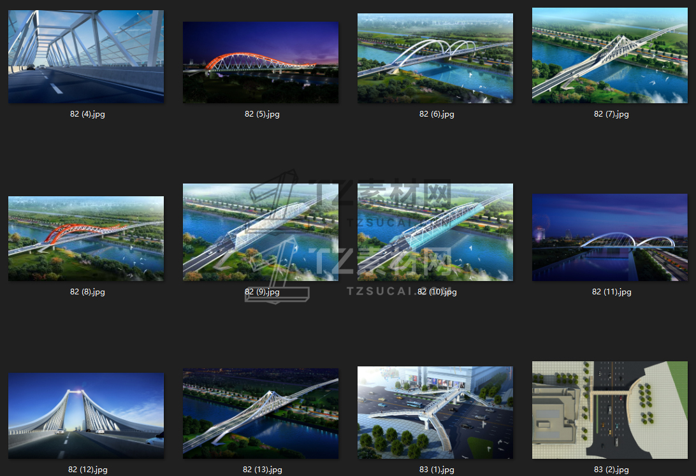This screenshot has width=696, height=476.
Task: Click the file name 82 (5).jpg
Action: pyautogui.click(x=262, y=114)
